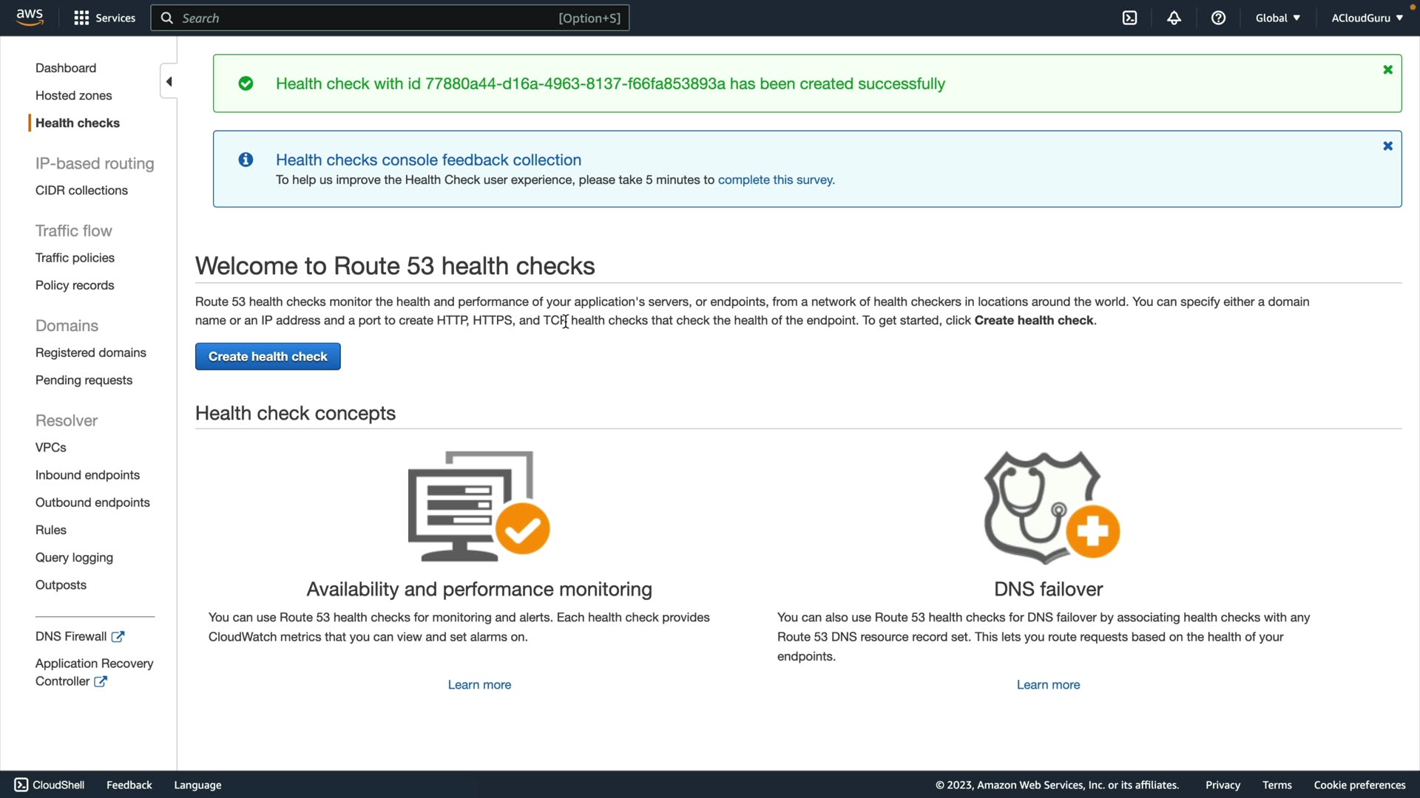
Task: Open the complete this survey link
Action: [x=776, y=180]
